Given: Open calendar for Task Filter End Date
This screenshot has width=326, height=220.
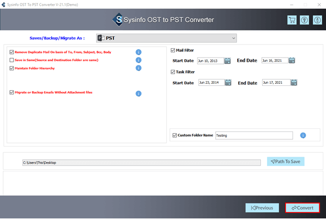Looking at the screenshot, I should [x=294, y=83].
